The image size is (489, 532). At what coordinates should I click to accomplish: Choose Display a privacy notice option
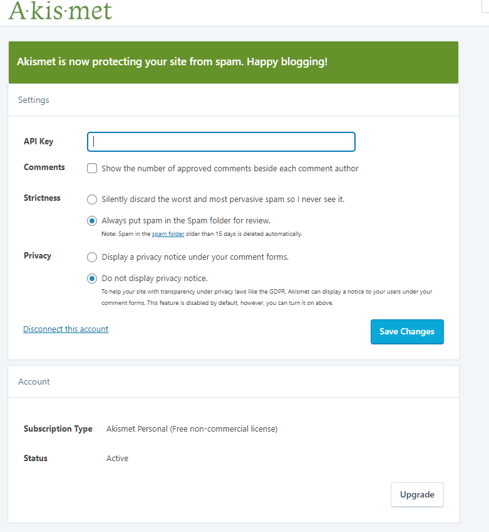[92, 257]
